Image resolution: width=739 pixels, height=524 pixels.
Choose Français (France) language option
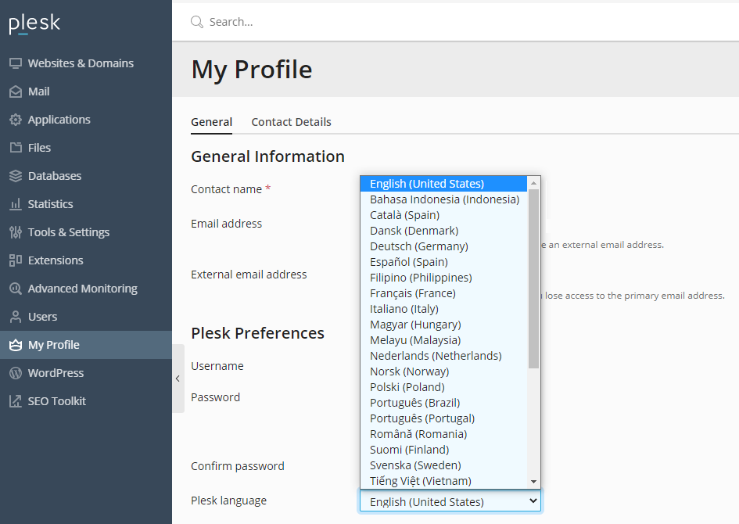click(413, 293)
